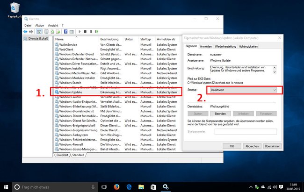The width and height of the screenshot is (304, 192).
Task: Click the taskbar clock showing 11:49
Action: tap(293, 187)
